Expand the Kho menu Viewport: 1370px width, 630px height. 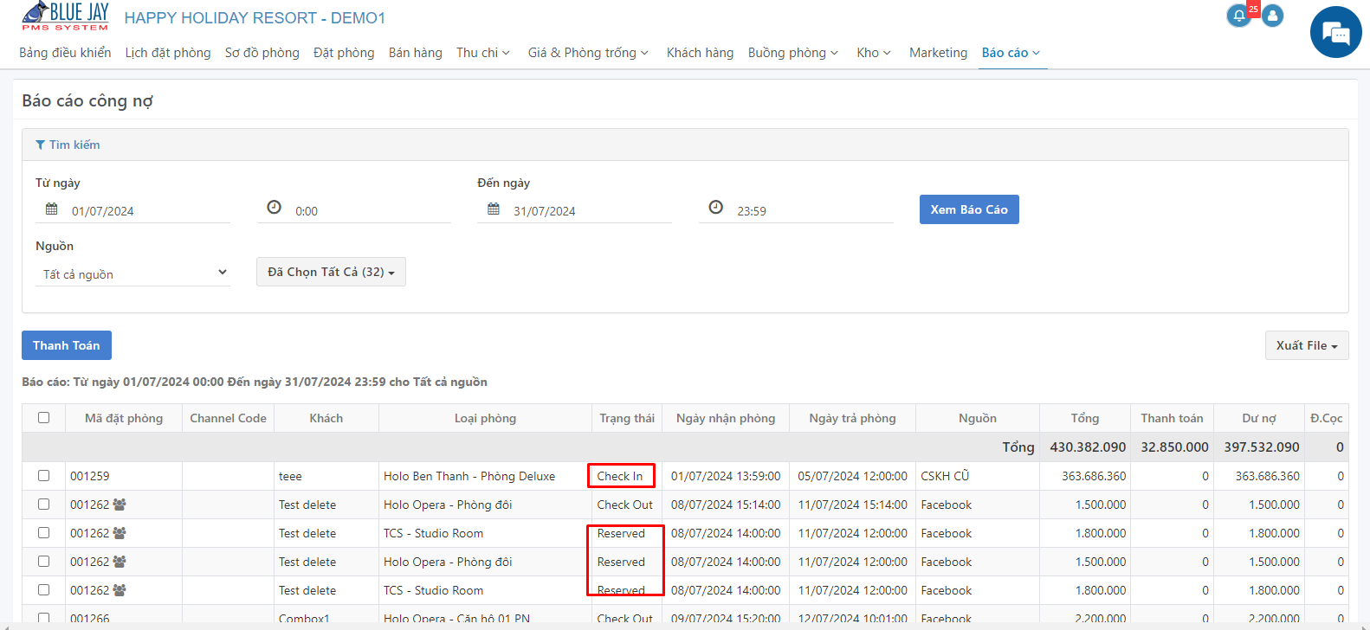pyautogui.click(x=874, y=53)
